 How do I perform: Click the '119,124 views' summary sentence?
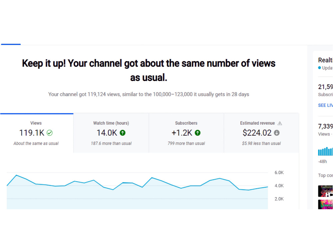(149, 94)
